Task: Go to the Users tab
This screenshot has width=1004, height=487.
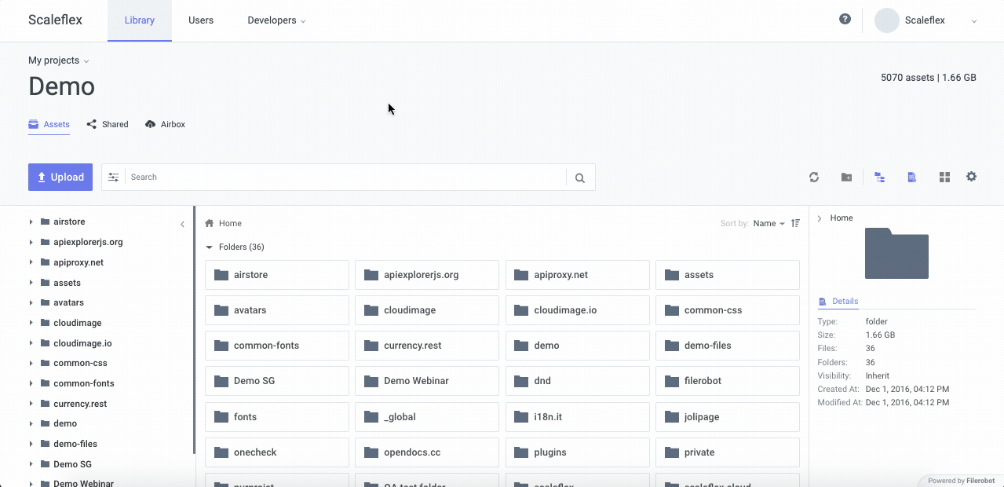Action: point(201,20)
